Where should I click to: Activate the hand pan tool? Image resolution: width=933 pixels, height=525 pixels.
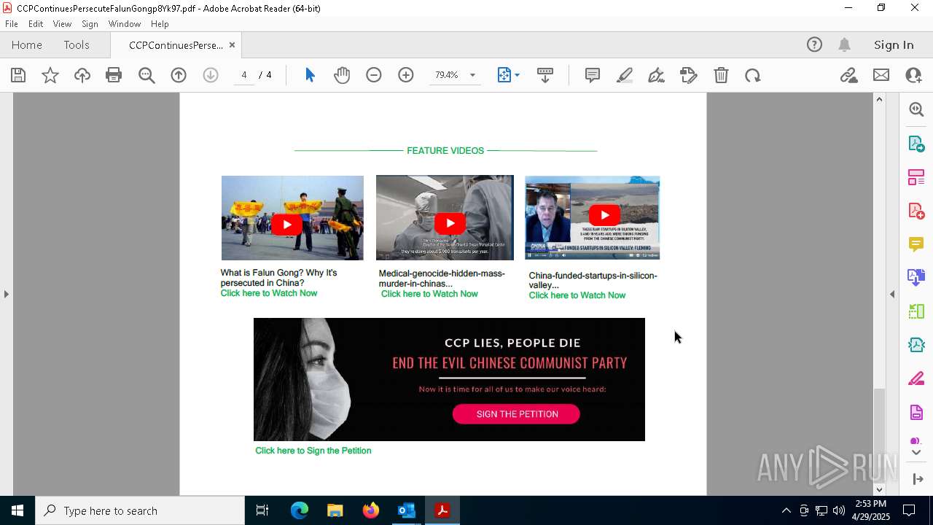tap(342, 75)
